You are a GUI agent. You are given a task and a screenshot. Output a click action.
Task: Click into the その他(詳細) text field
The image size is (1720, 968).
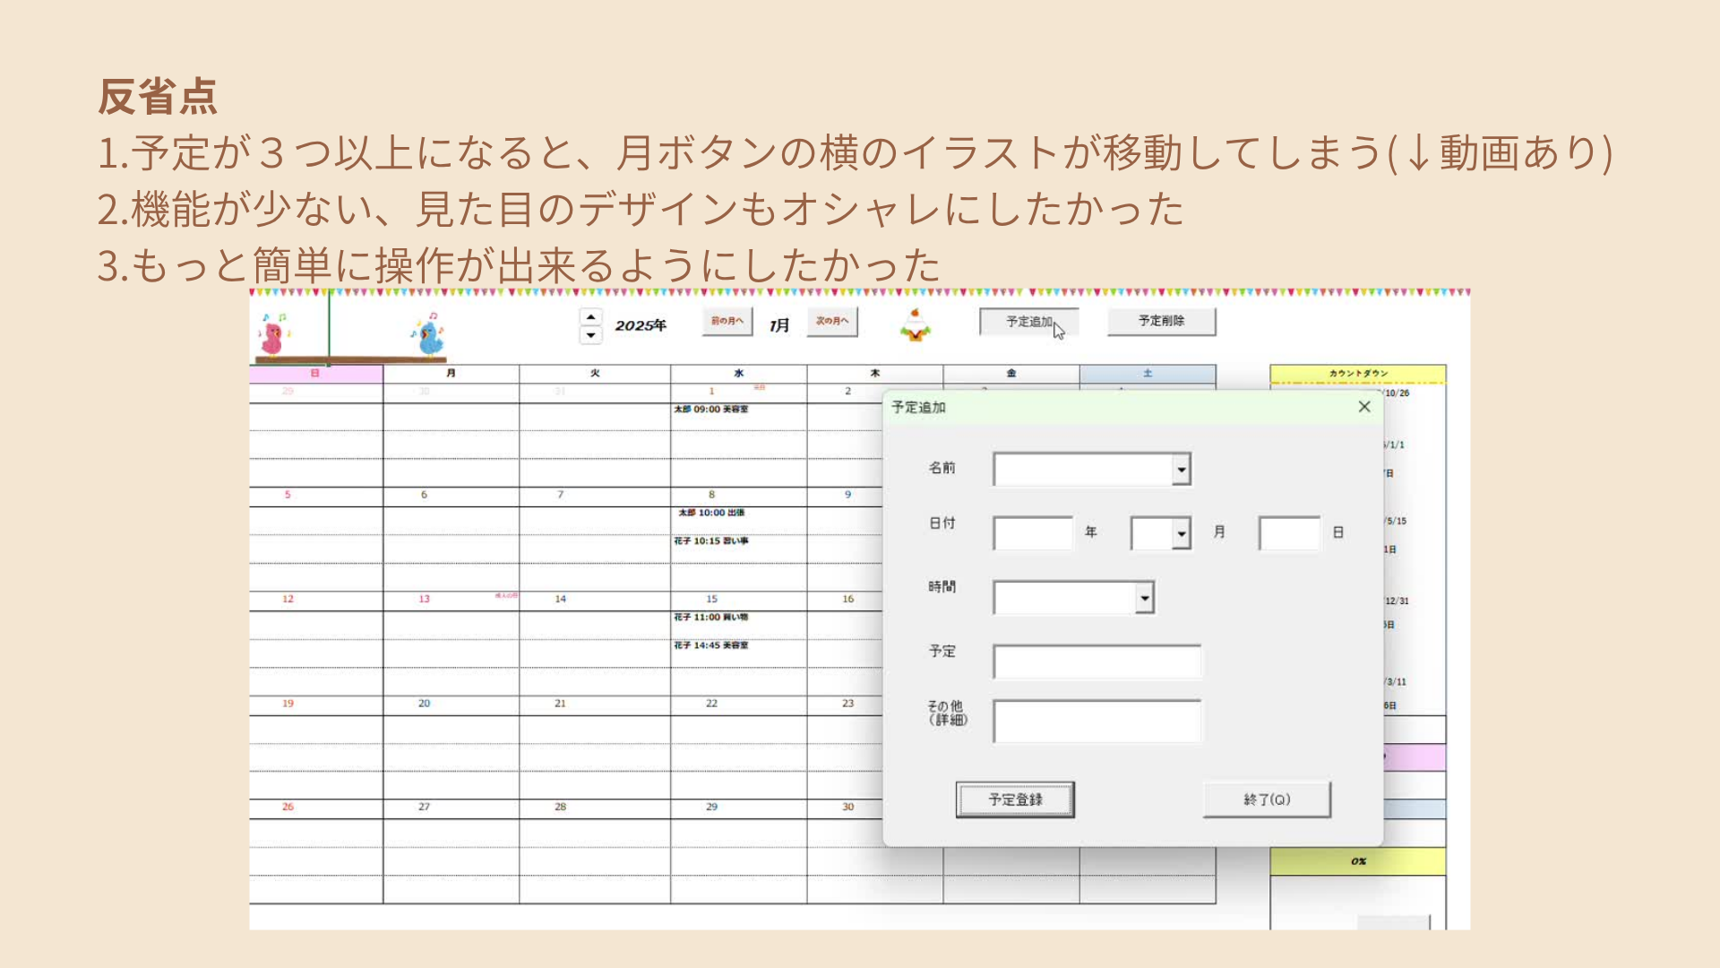1096,722
